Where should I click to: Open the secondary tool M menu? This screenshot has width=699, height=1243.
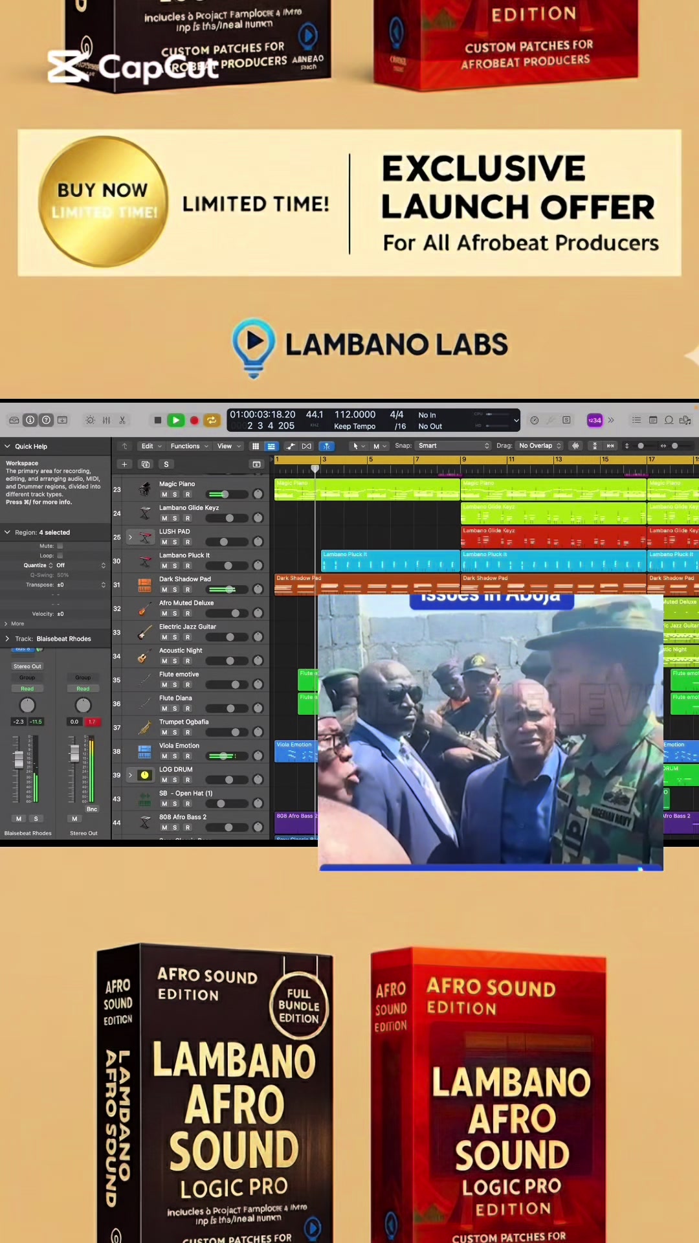[380, 446]
